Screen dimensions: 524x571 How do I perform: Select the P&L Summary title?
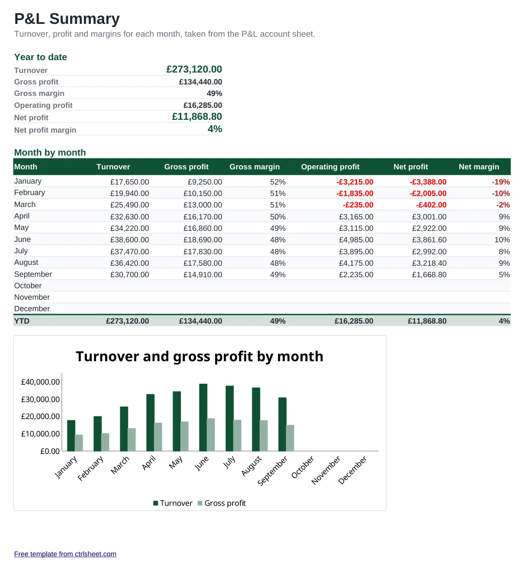67,19
